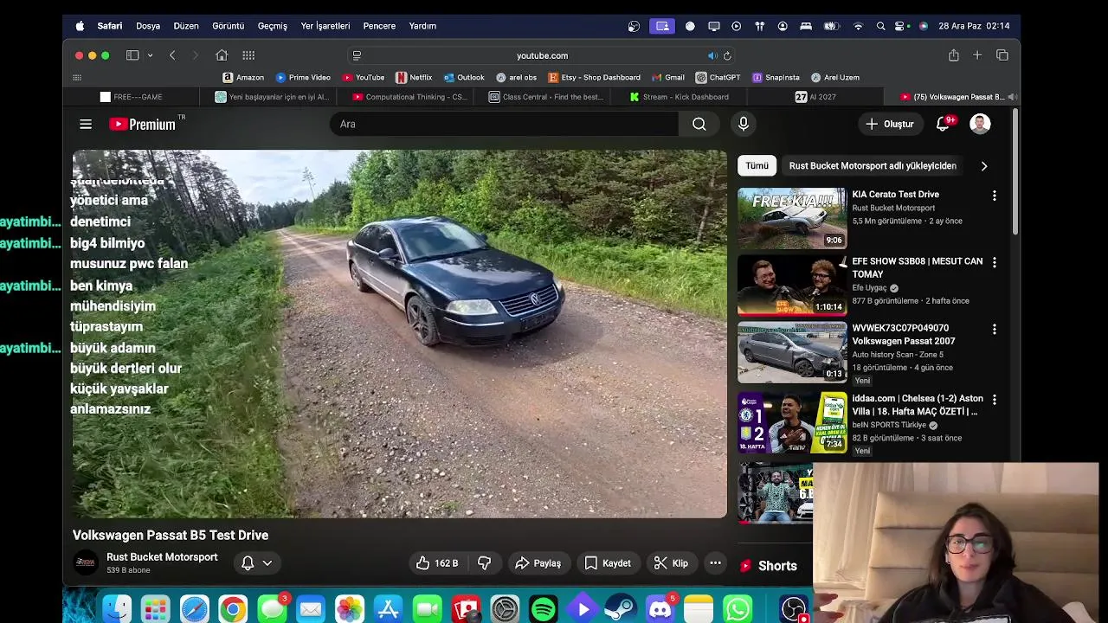Open Safari sidebar tab group dropdown
The height and width of the screenshot is (623, 1108).
pyautogui.click(x=151, y=55)
